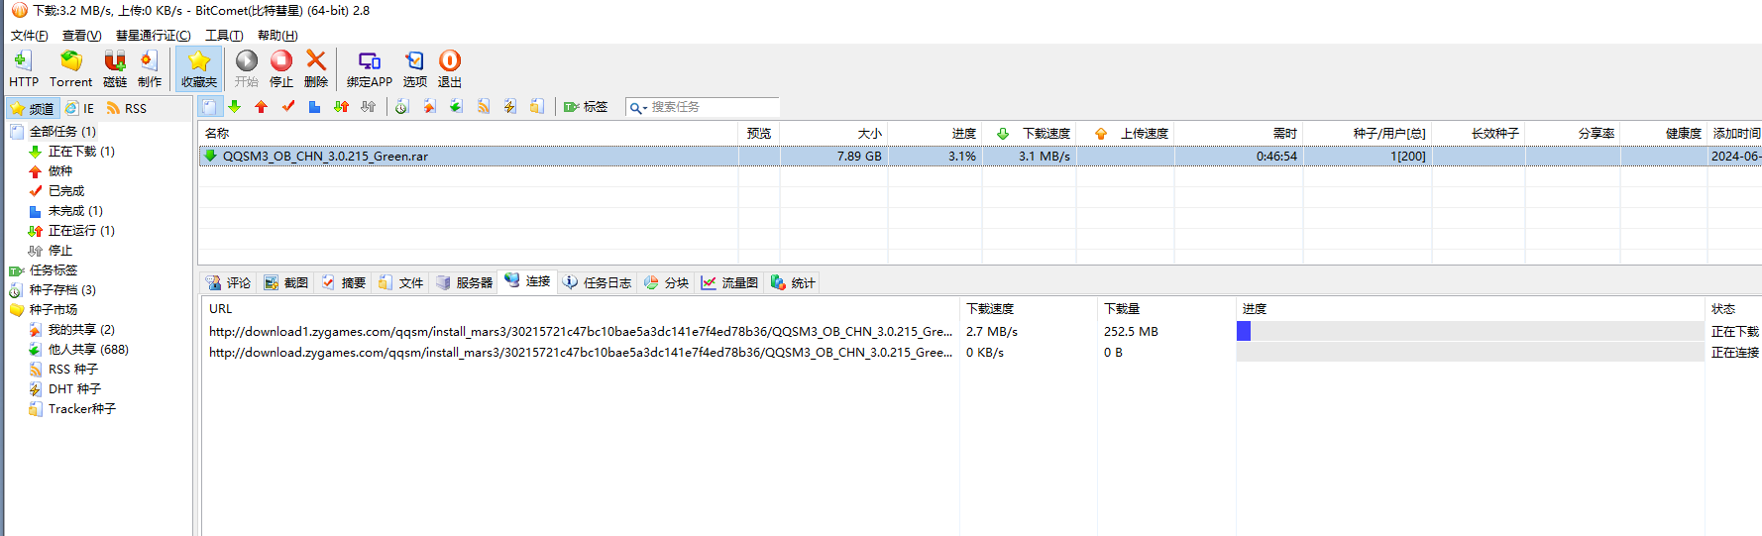The image size is (1762, 536).
Task: Click the 绑定APP button
Action: pyautogui.click(x=370, y=69)
